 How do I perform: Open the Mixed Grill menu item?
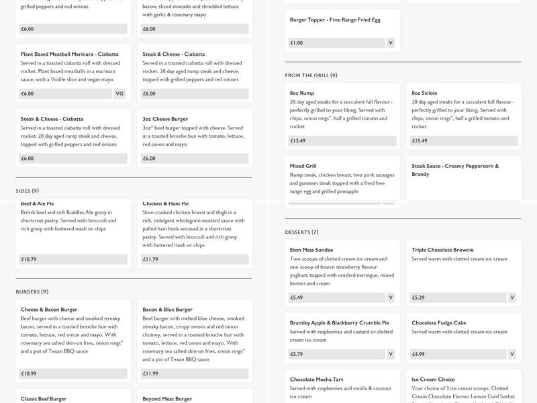tap(303, 166)
